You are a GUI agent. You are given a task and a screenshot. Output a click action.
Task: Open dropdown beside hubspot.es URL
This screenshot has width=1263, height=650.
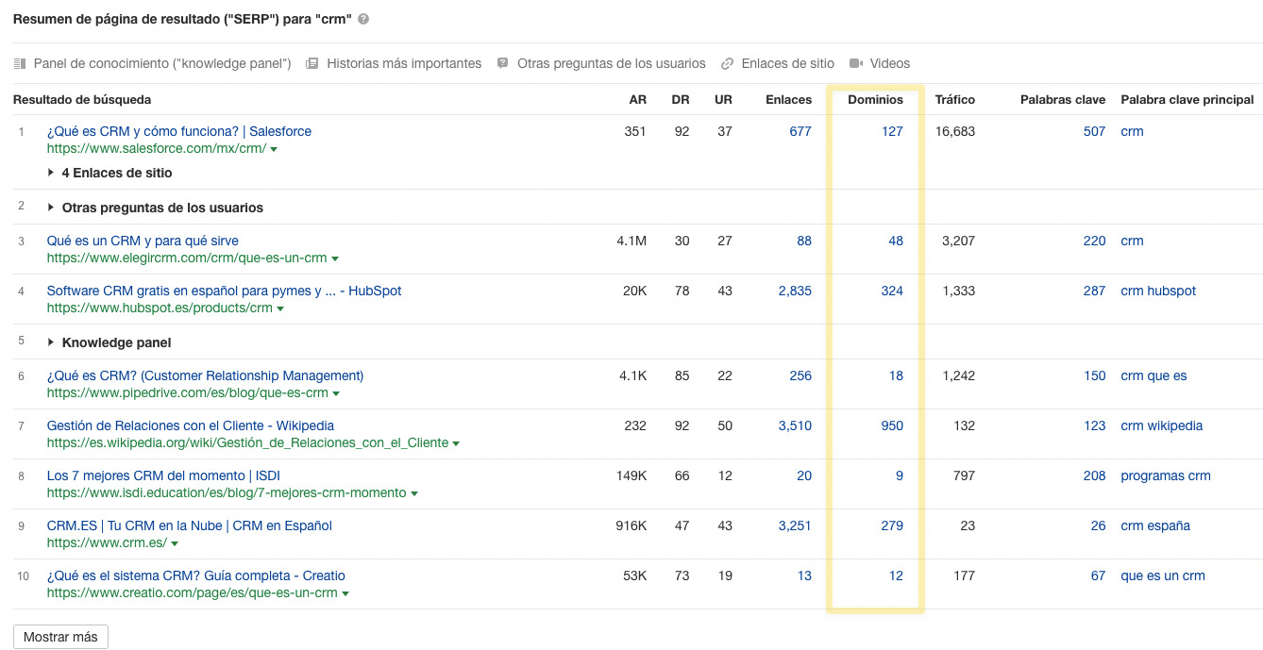click(280, 308)
